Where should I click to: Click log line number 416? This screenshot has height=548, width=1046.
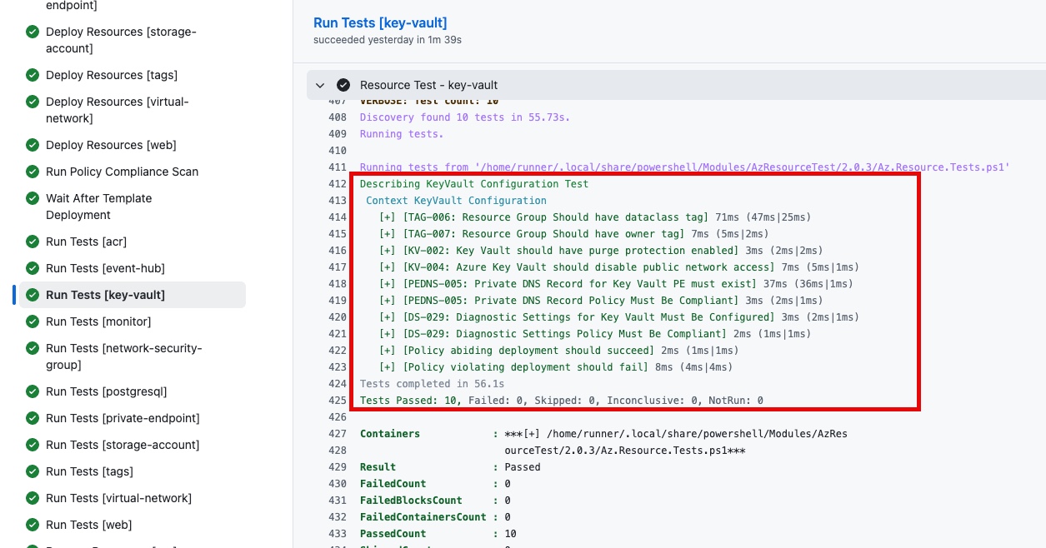337,251
